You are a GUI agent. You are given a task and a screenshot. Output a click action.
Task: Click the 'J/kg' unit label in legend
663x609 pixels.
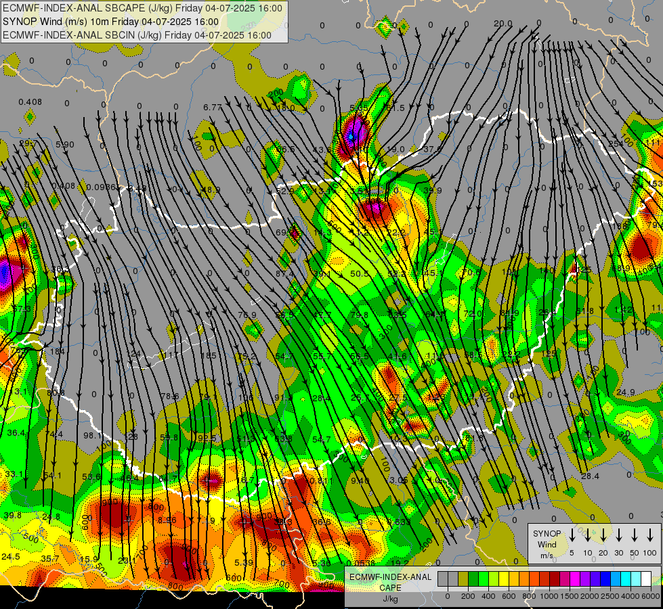(390, 599)
